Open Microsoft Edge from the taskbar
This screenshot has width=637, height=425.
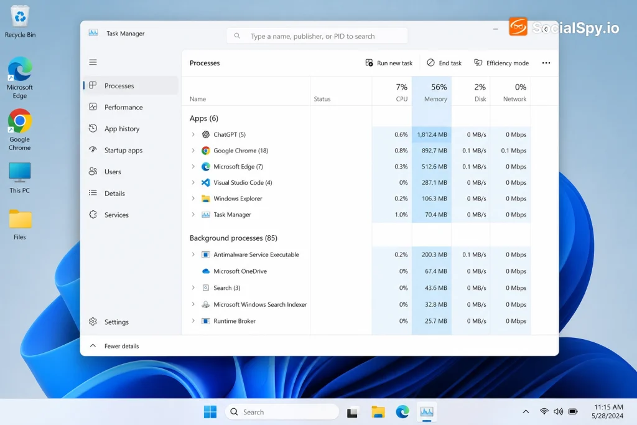click(402, 412)
